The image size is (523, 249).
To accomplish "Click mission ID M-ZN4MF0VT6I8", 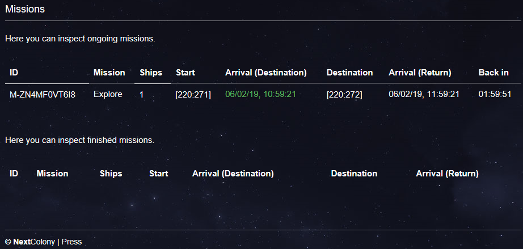I will pos(43,94).
